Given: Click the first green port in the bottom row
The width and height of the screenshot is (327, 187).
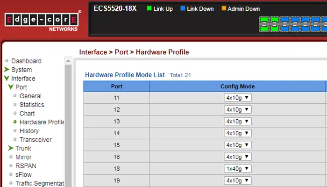Looking at the screenshot, I should point(264,28).
